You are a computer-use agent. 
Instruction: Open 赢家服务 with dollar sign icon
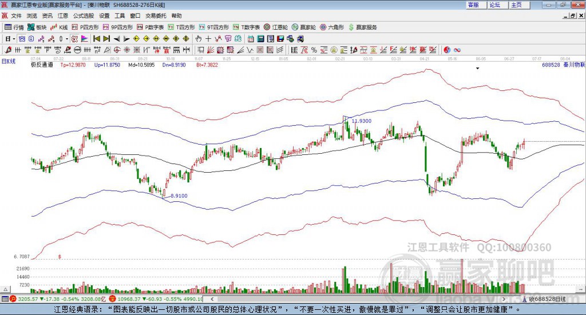tap(363, 27)
